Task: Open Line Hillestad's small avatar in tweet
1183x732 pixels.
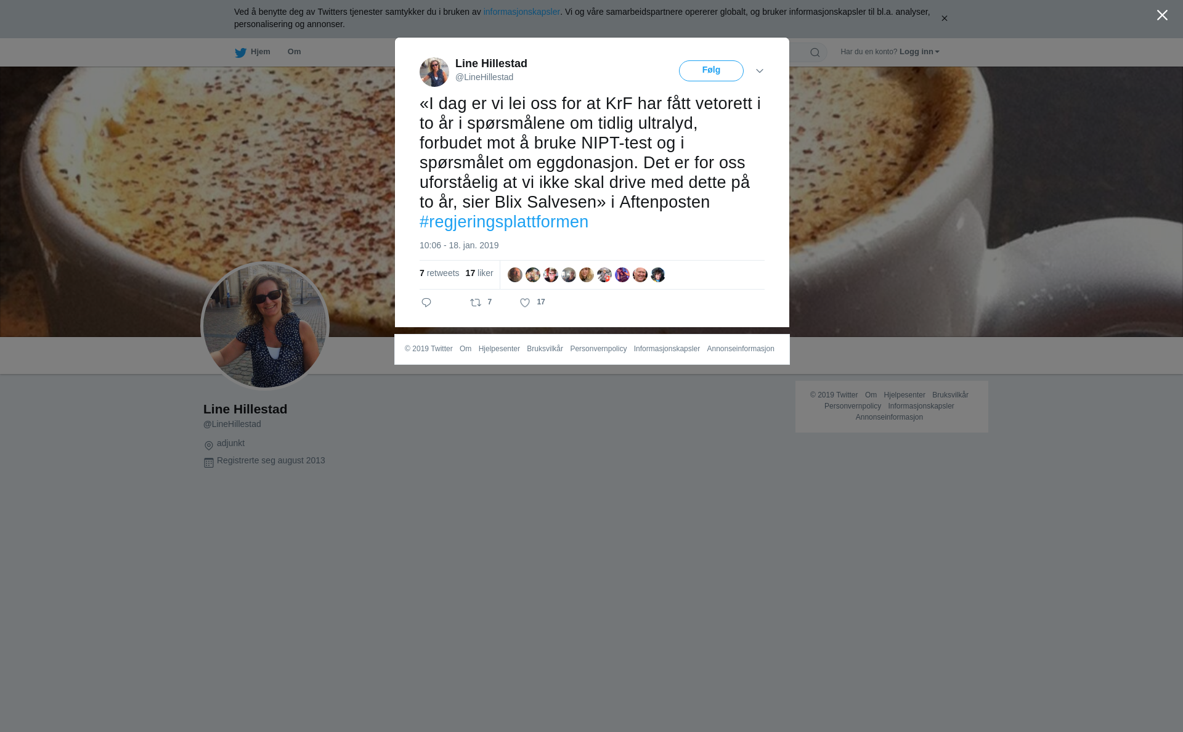Action: 434,72
